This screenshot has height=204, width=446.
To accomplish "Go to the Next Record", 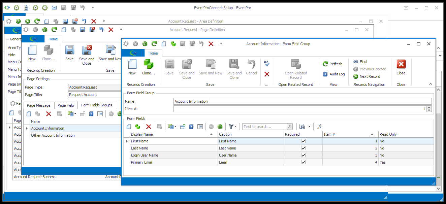I will pyautogui.click(x=367, y=76).
